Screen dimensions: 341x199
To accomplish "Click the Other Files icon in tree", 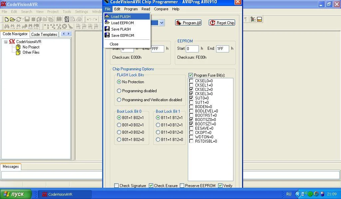I will [19, 52].
